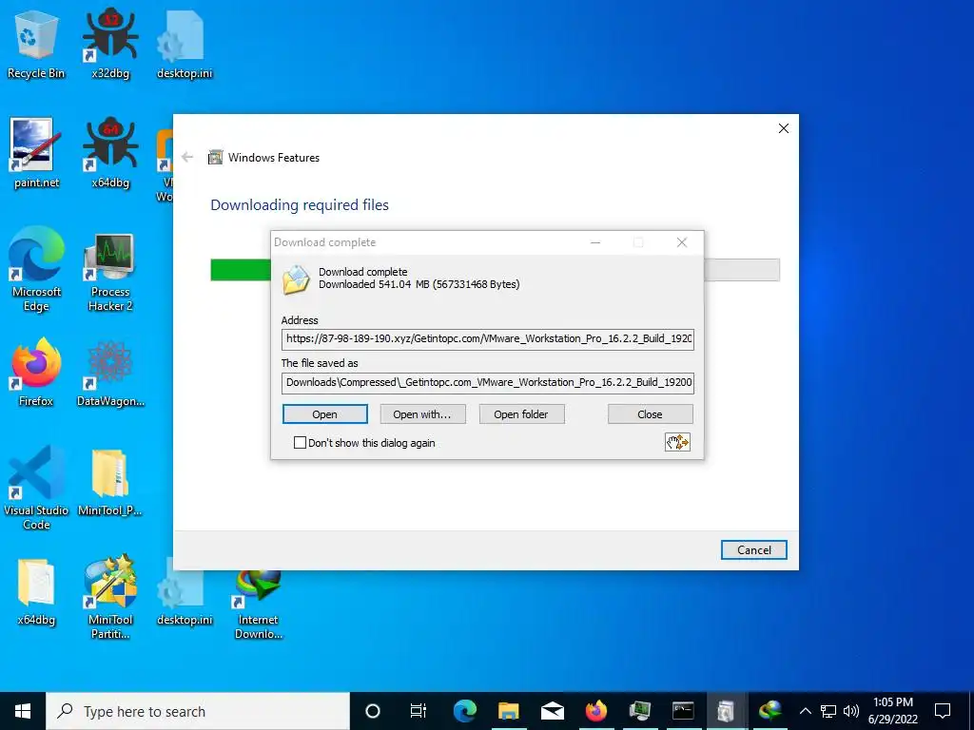974x730 pixels.
Task: Select the MiniTool Partition shortcut
Action: (x=110, y=597)
